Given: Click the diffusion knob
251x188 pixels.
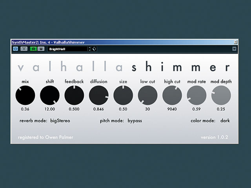Looking at the screenshot, I should click(x=98, y=95).
